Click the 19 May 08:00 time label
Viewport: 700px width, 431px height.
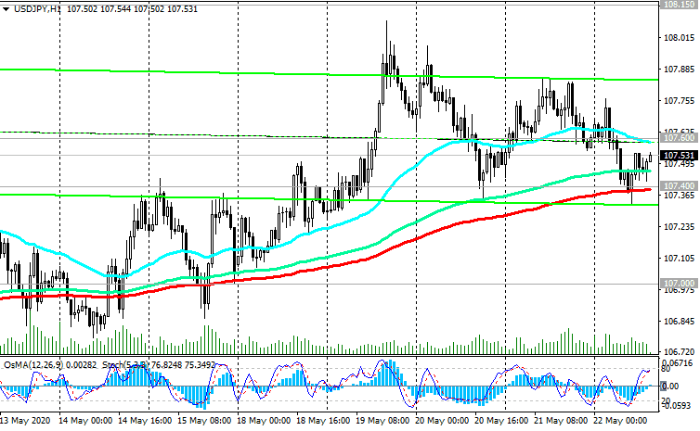(x=382, y=420)
